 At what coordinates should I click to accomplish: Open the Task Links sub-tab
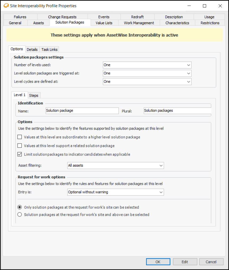(x=49, y=50)
